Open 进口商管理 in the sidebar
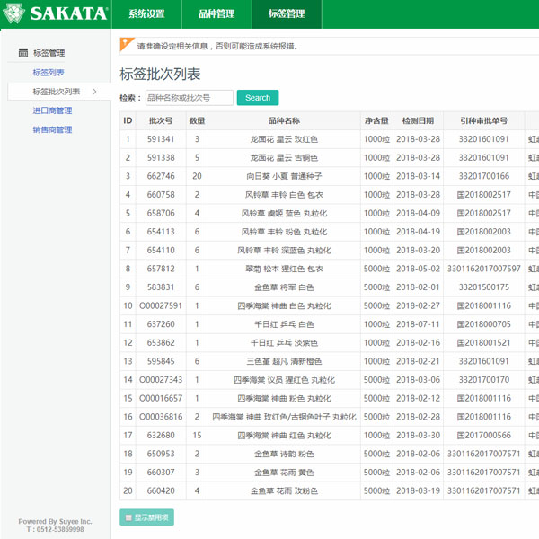Viewport: 539px width, 539px height. click(x=52, y=111)
